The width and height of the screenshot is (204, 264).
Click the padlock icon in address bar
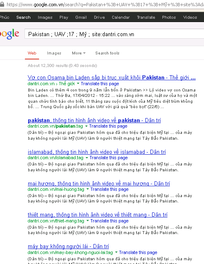tap(2, 4)
